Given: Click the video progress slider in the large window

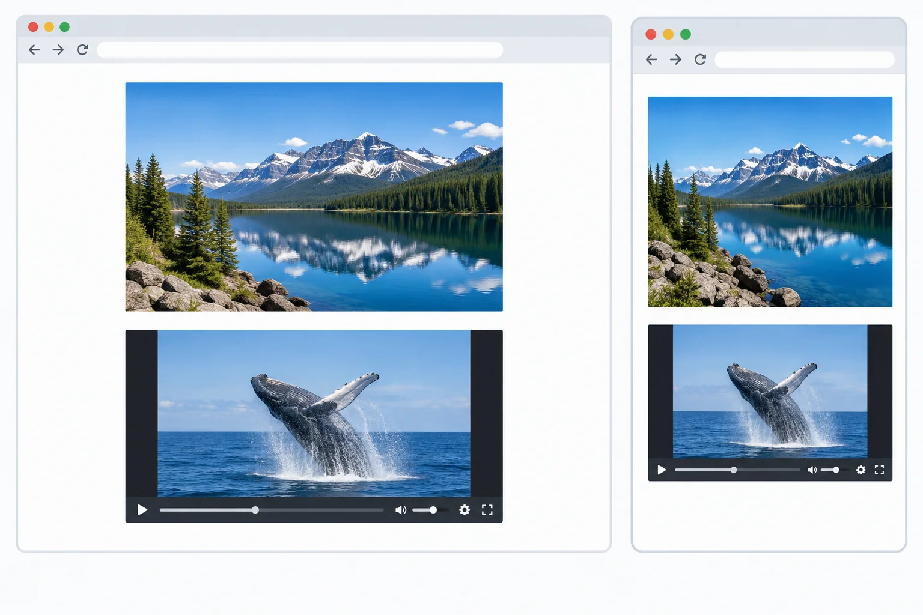Looking at the screenshot, I should [x=272, y=510].
